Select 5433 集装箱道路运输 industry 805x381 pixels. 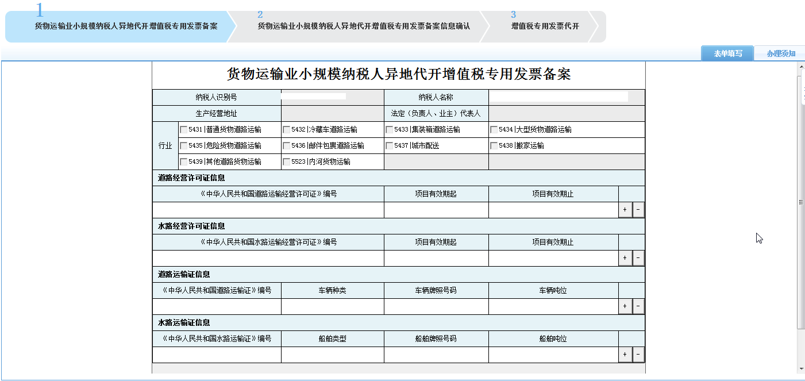tap(388, 130)
